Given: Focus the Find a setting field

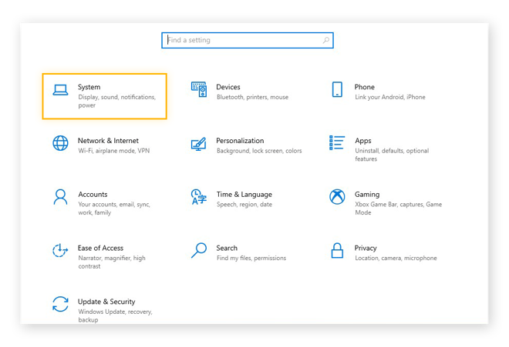Looking at the screenshot, I should (x=248, y=40).
